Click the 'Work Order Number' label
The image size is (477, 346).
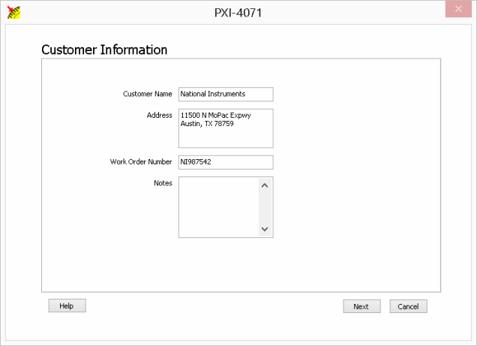pos(141,162)
